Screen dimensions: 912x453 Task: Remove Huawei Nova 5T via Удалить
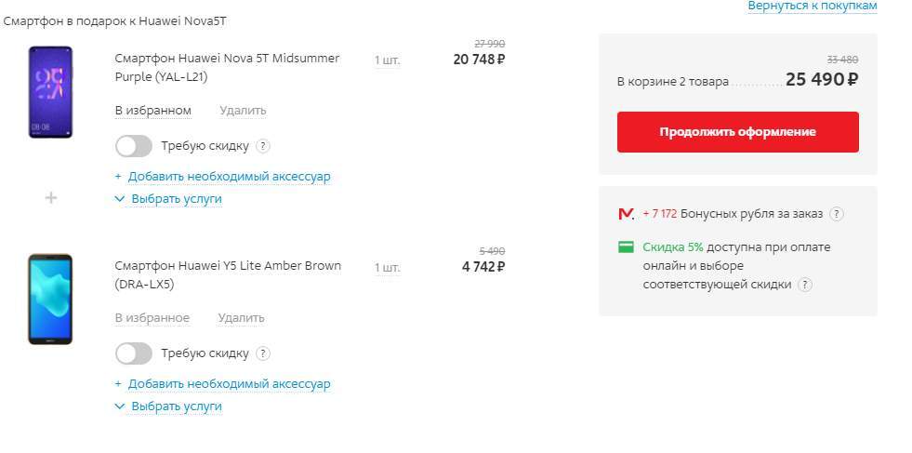pos(243,111)
